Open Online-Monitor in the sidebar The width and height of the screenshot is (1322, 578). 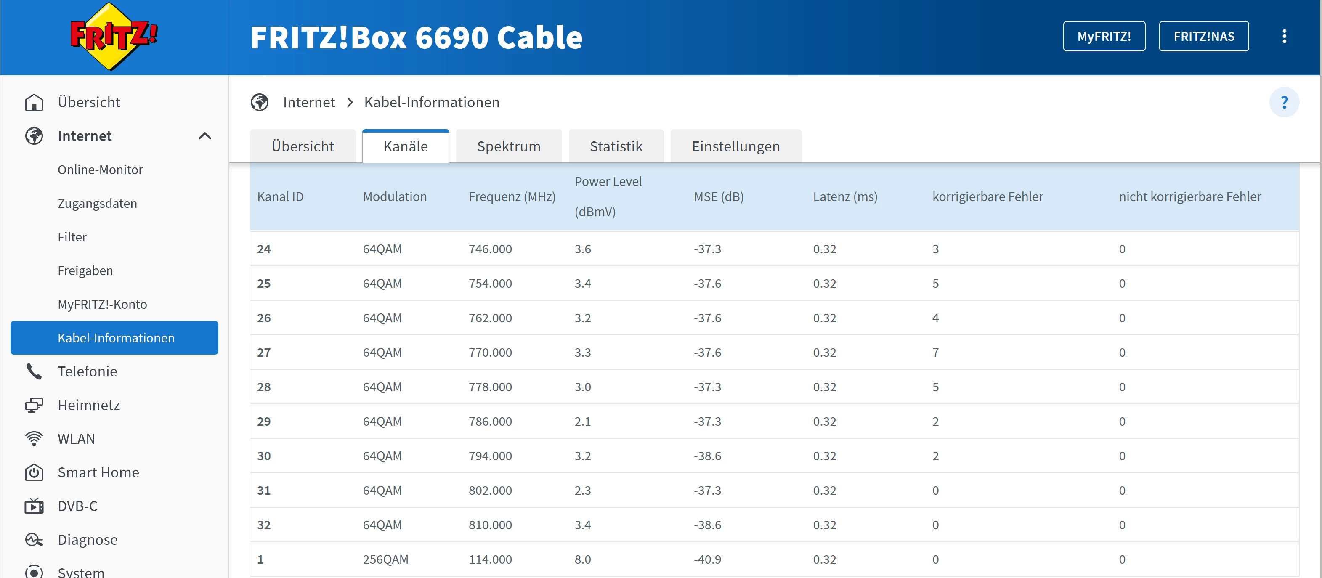[100, 170]
